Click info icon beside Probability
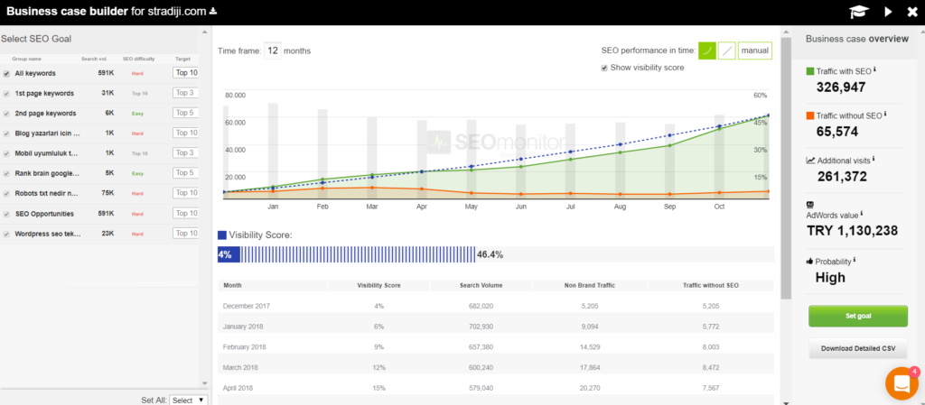Viewport: 925px width, 405px height. [855, 260]
